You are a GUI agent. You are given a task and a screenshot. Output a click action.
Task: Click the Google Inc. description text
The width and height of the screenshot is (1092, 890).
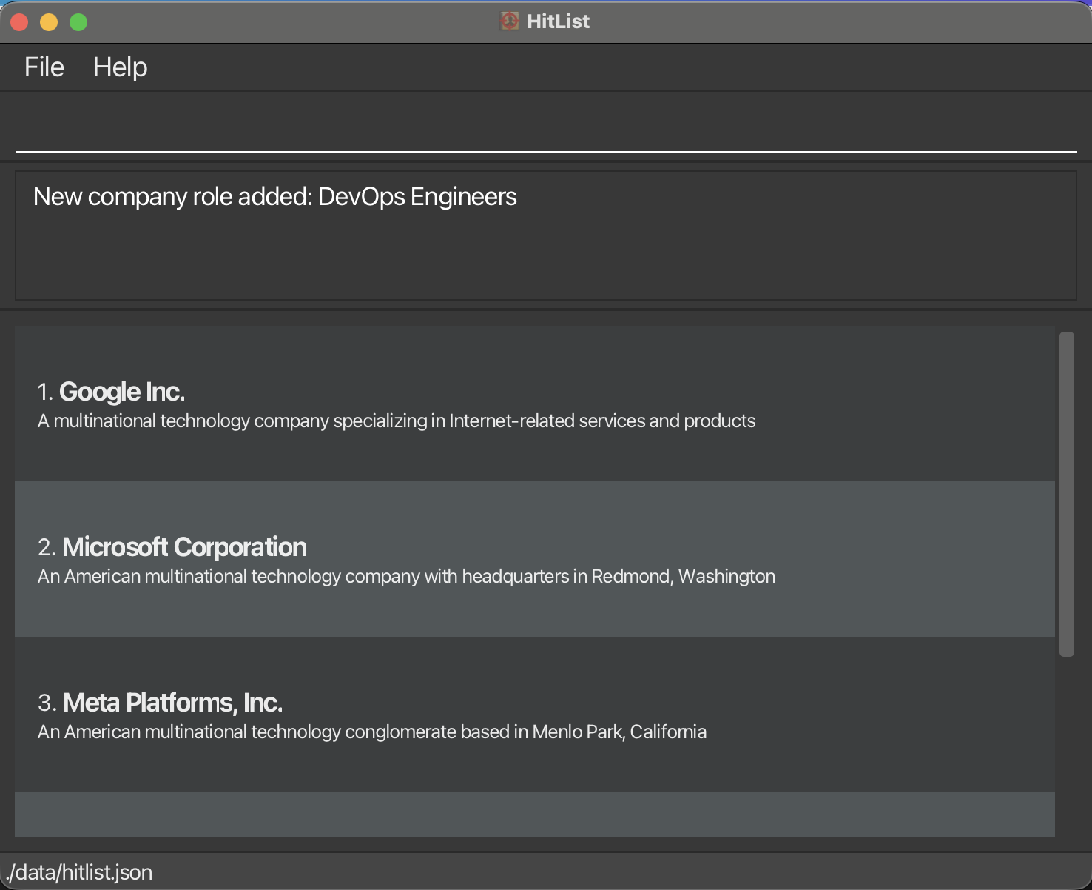[x=397, y=421]
